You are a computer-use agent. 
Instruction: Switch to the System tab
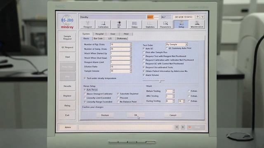coord(86,34)
